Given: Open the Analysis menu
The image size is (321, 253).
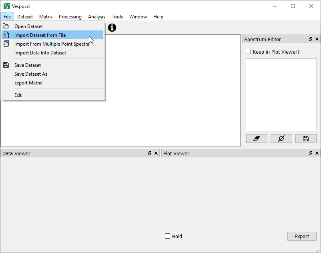Looking at the screenshot, I should point(96,16).
